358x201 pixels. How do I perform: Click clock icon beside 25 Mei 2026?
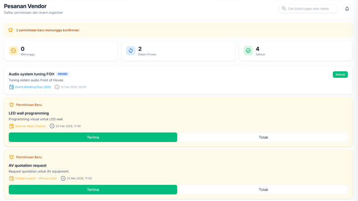point(63,178)
